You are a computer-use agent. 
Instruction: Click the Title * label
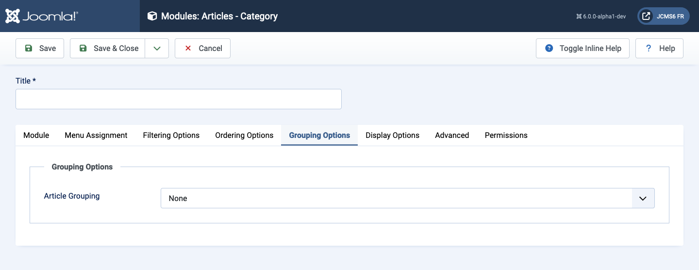[26, 81]
